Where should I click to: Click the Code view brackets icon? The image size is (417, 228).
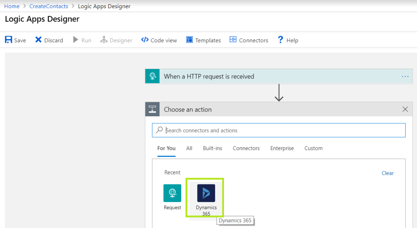coord(145,40)
